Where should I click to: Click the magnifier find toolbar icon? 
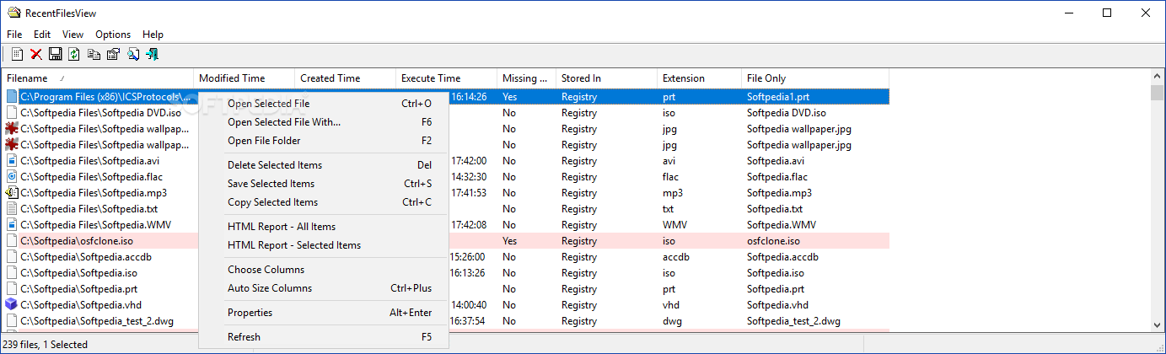(x=132, y=54)
